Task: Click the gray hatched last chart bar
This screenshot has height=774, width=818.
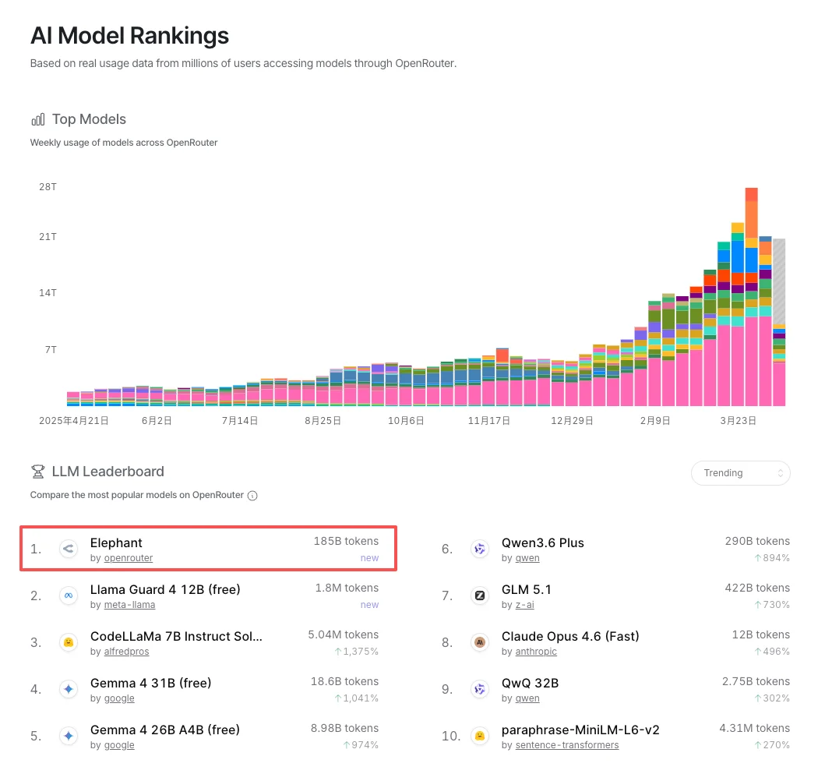Action: point(778,281)
